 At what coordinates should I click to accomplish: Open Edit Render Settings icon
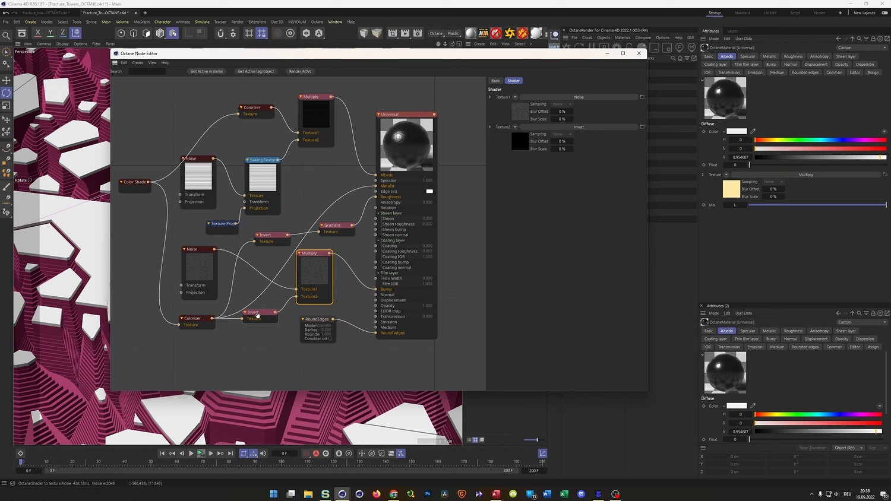point(418,33)
